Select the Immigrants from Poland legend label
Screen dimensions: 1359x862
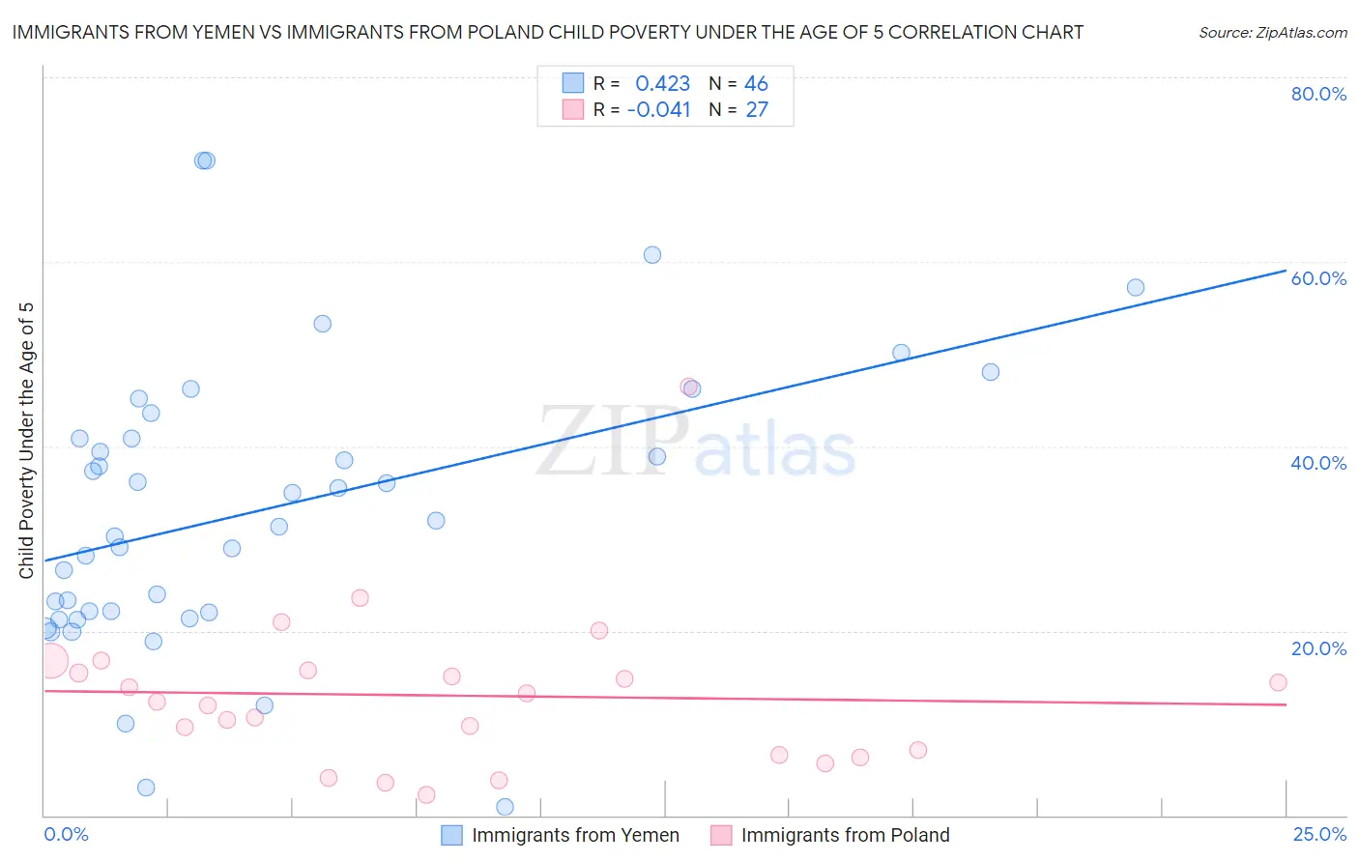point(845,835)
